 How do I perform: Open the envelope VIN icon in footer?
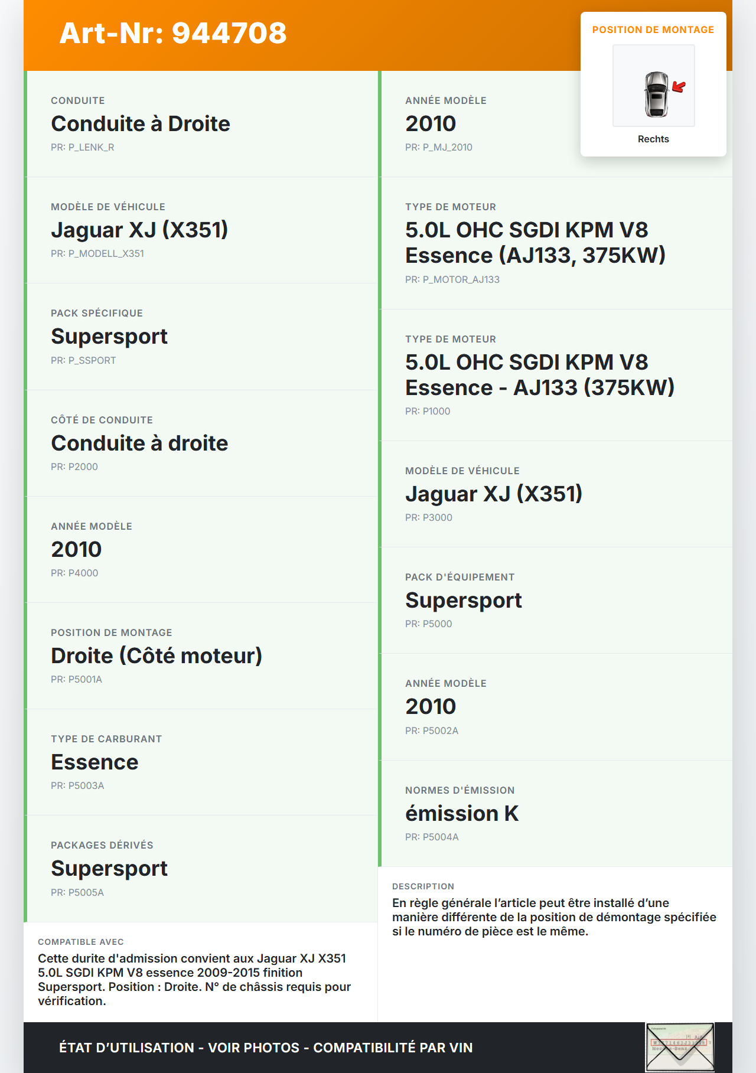[x=680, y=1047]
